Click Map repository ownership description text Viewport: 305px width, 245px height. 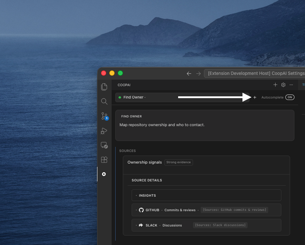[x=162, y=125]
